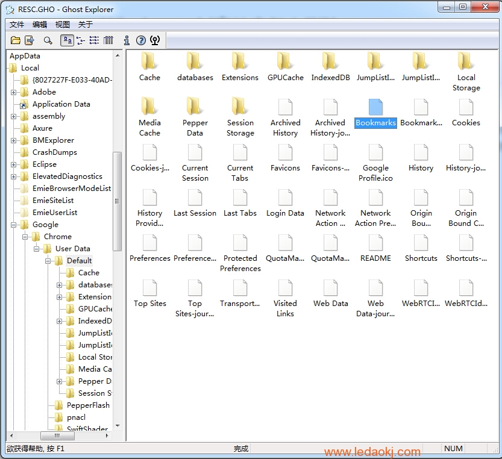Open the 关于 menu
Image resolution: width=502 pixels, height=459 pixels.
[86, 25]
